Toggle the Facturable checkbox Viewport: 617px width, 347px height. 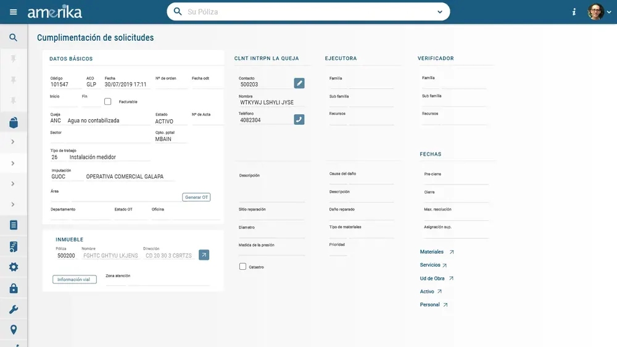[107, 102]
